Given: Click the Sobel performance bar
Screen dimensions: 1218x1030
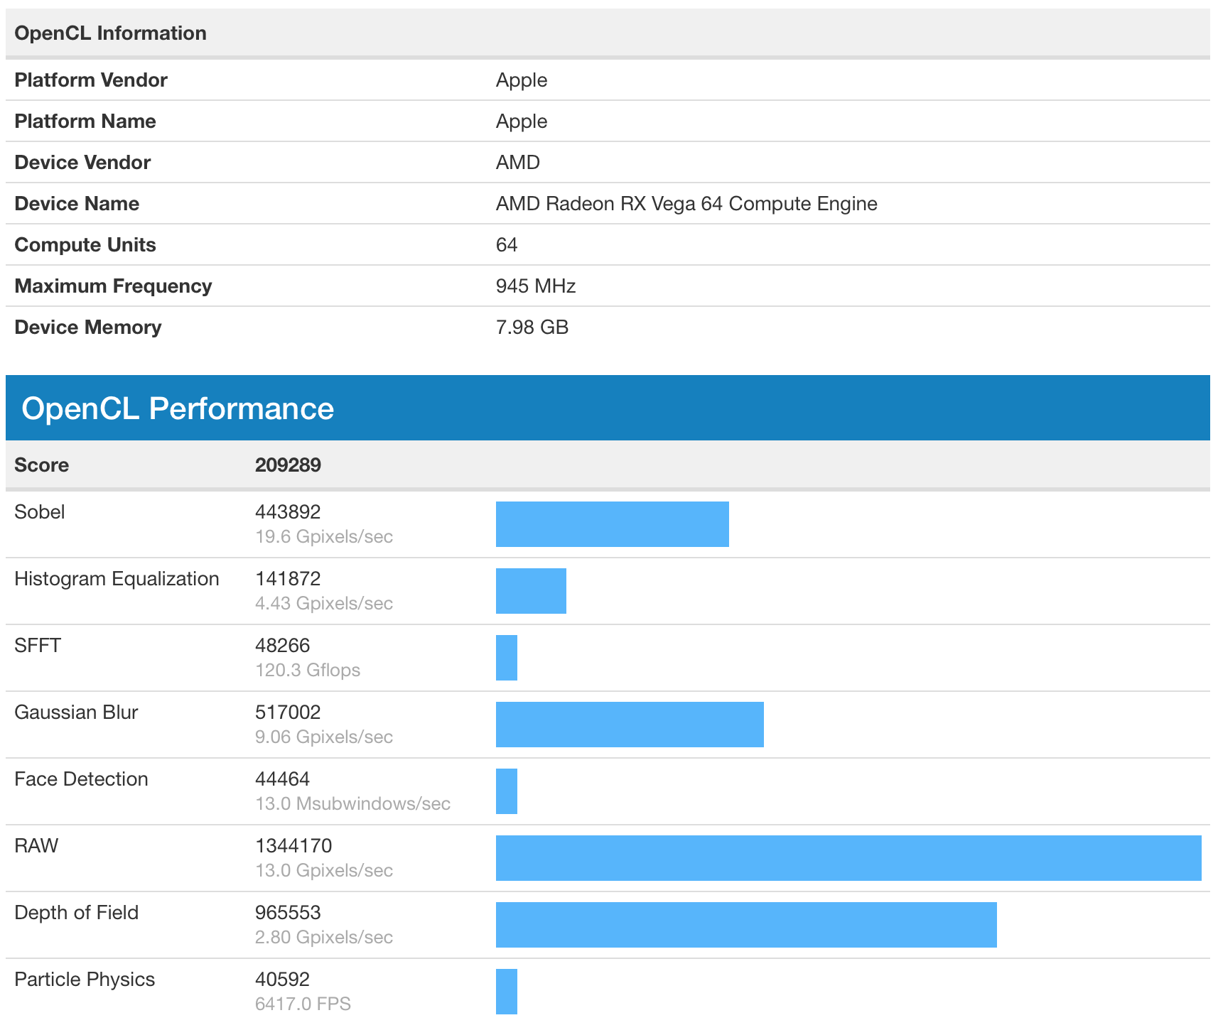Looking at the screenshot, I should point(613,524).
